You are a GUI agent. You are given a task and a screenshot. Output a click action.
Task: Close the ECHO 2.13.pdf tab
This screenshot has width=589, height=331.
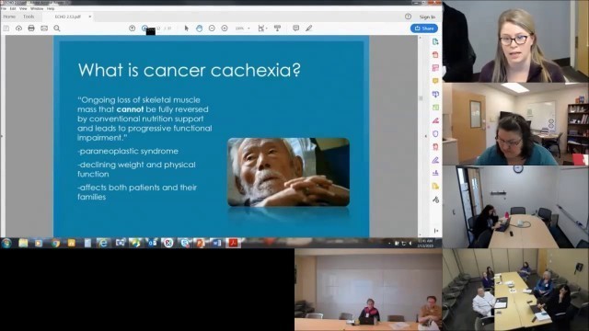click(x=90, y=17)
